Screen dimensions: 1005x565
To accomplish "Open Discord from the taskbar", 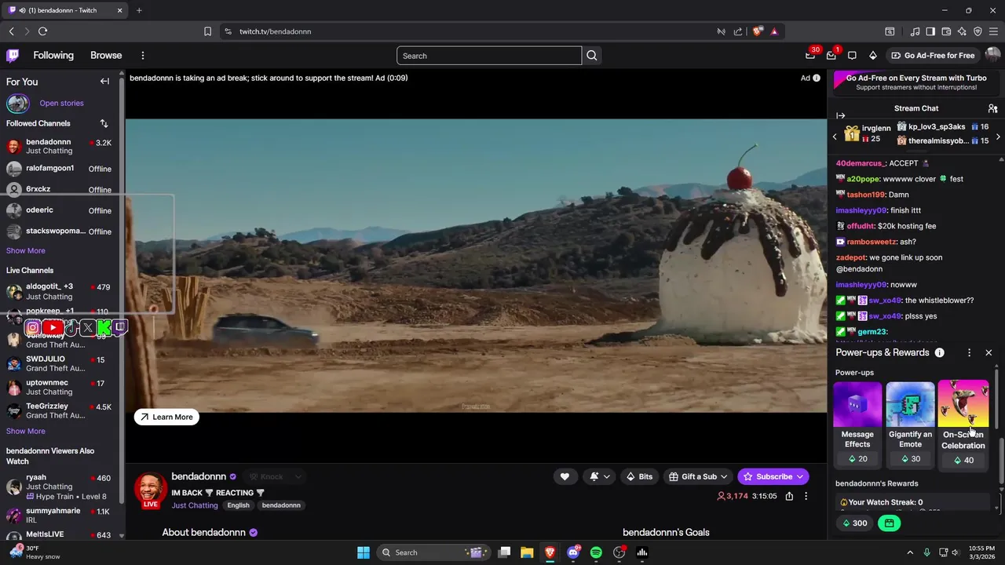I will click(573, 552).
